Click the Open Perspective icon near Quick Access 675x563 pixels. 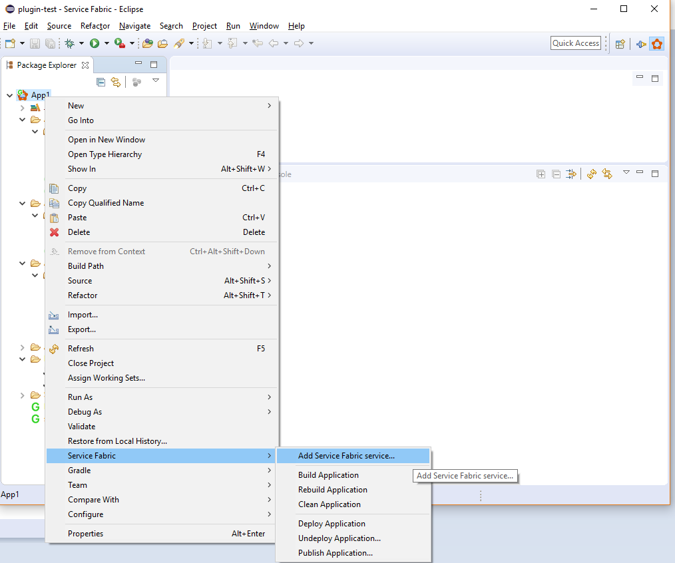(x=620, y=44)
